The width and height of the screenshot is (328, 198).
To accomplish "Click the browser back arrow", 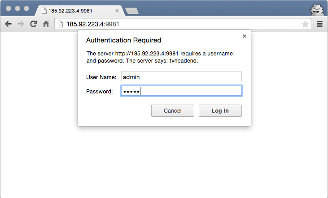I will tap(8, 24).
